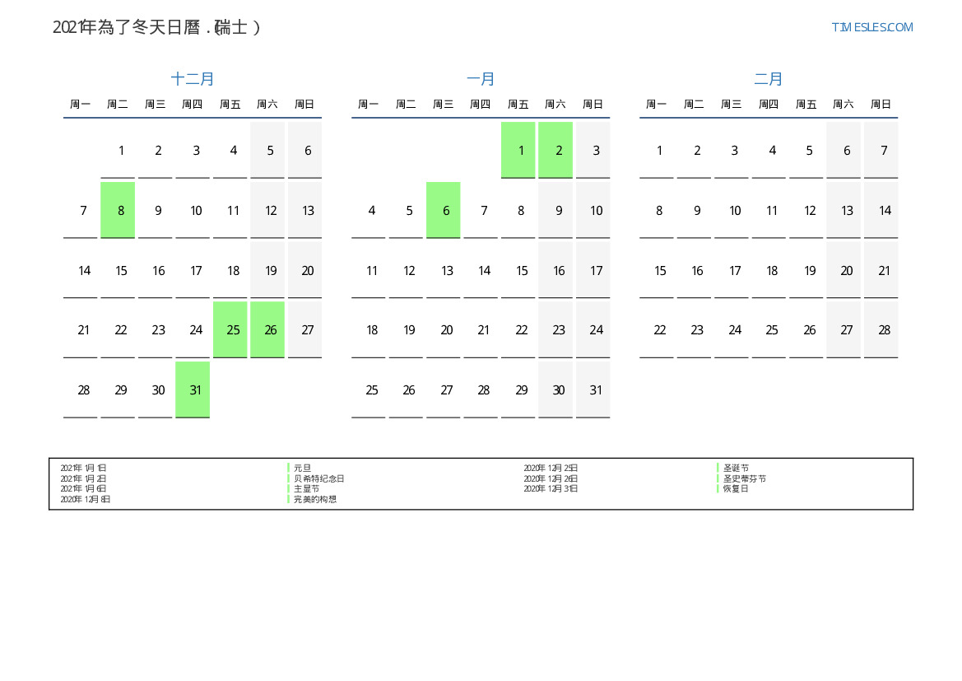Select the 贝希特纪念日 legend entry
The width and height of the screenshot is (962, 681).
coord(318,478)
